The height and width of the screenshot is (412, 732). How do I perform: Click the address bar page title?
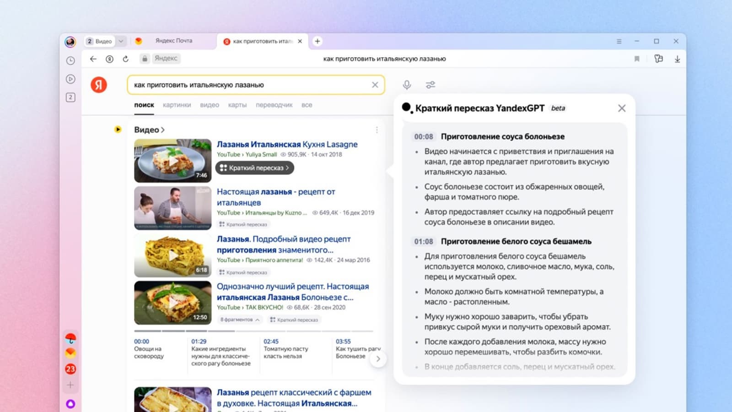[x=384, y=59]
